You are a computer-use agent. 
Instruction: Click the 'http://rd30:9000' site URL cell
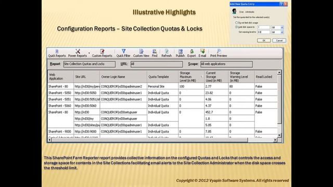pos(87,131)
